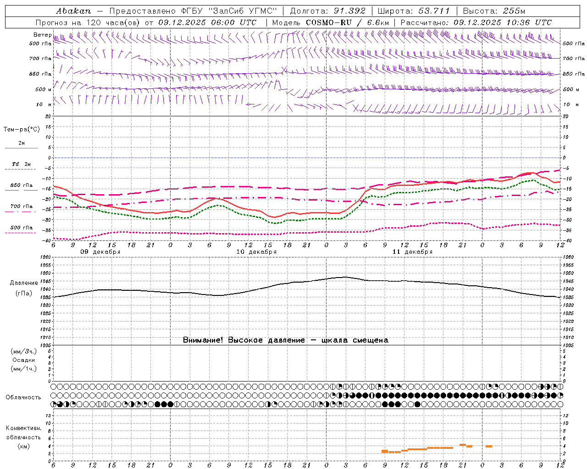Screen dimensions: 587x469
Task: Click the 500 гПа temperature legend entry
Action: [22, 228]
